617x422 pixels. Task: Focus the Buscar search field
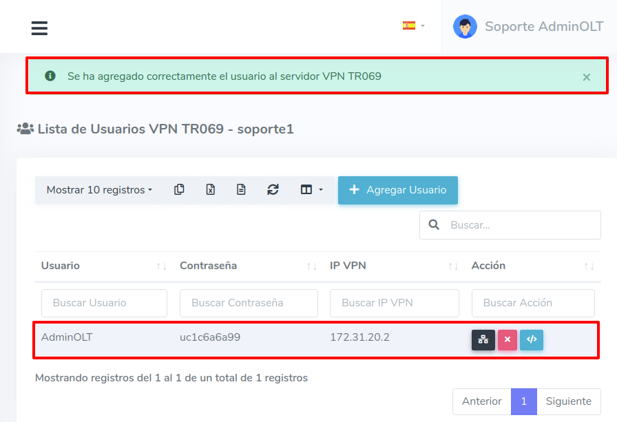coord(520,225)
